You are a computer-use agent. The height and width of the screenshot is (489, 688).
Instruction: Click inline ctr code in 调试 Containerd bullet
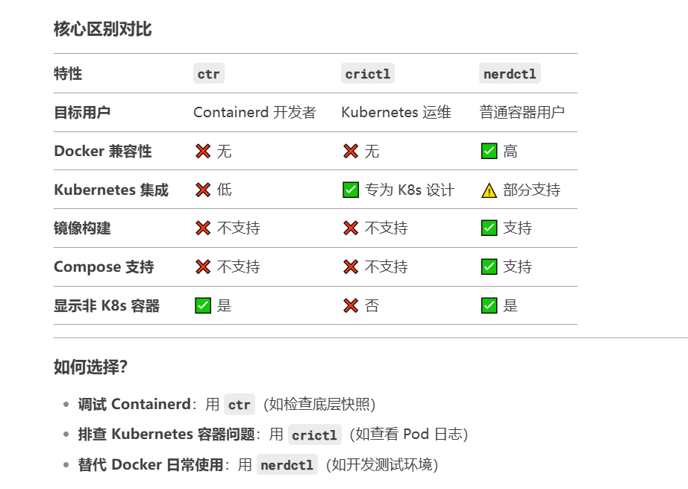[x=239, y=405]
